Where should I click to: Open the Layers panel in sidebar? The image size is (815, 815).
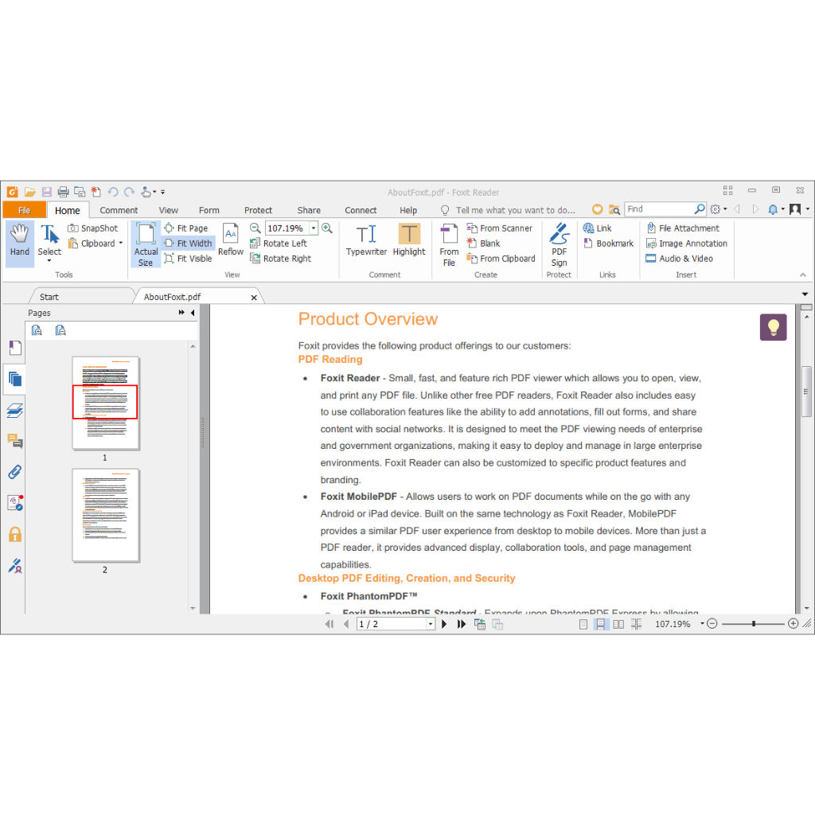point(15,410)
